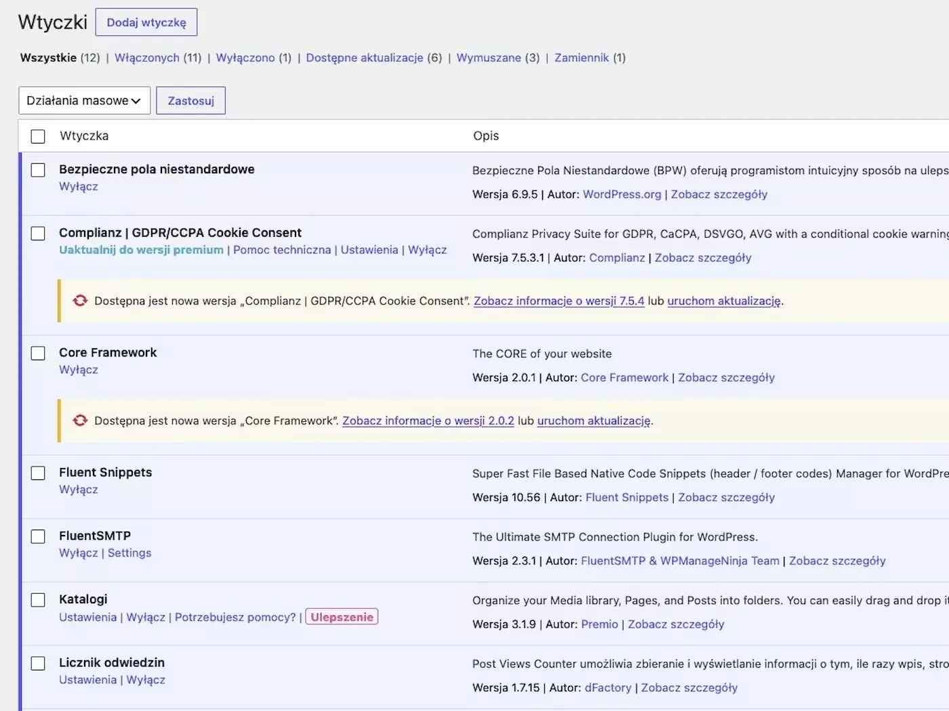
Task: Click the update icon in Core Framework notice
Action: 80,421
